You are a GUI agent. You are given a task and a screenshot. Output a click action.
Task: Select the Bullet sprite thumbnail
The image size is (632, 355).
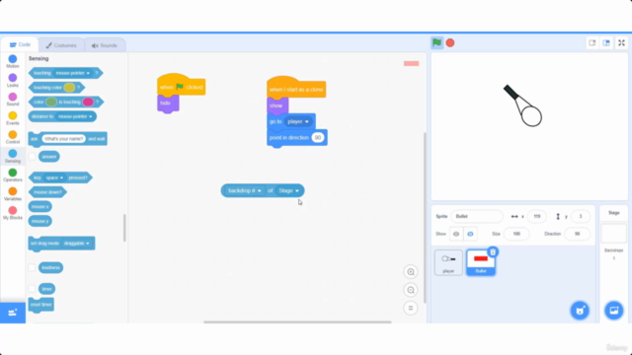[x=481, y=262]
